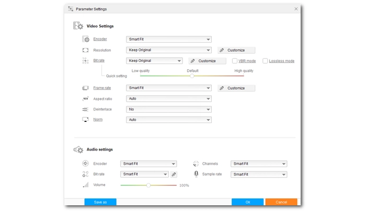Click the video Encoder label link
Image resolution: width=366 pixels, height=211 pixels.
click(100, 39)
